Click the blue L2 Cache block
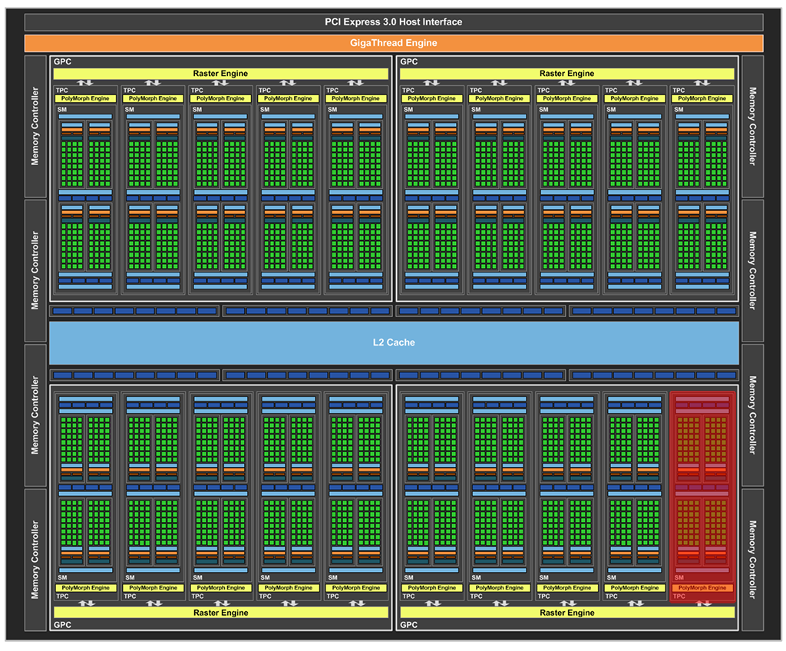Image resolution: width=786 pixels, height=651 pixels. [394, 342]
